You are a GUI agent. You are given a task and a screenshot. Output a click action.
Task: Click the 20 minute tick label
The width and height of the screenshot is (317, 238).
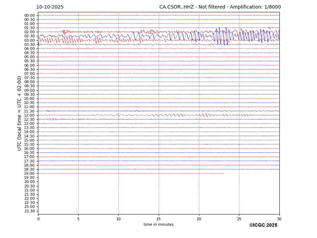pos(199,219)
